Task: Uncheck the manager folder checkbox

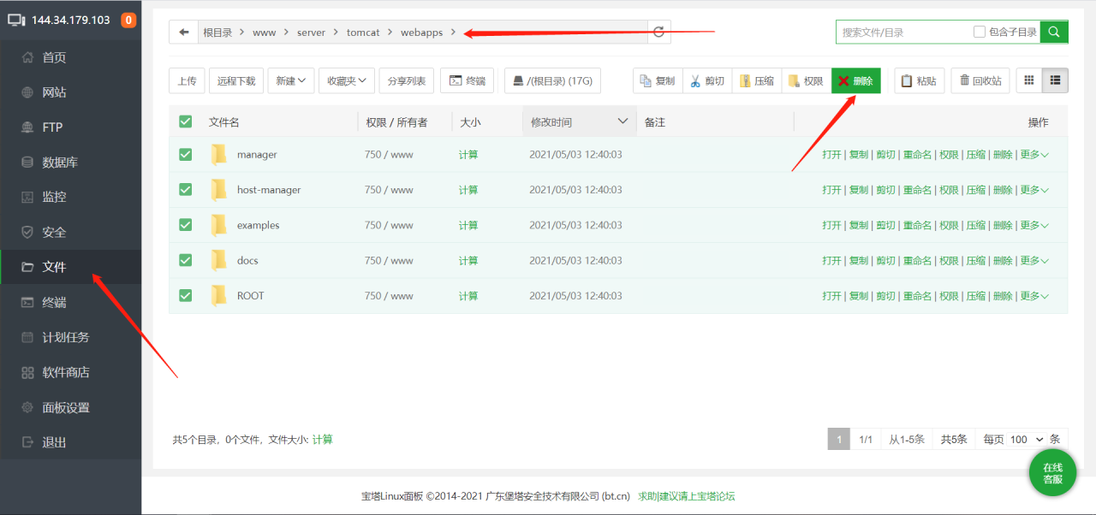Action: [186, 155]
